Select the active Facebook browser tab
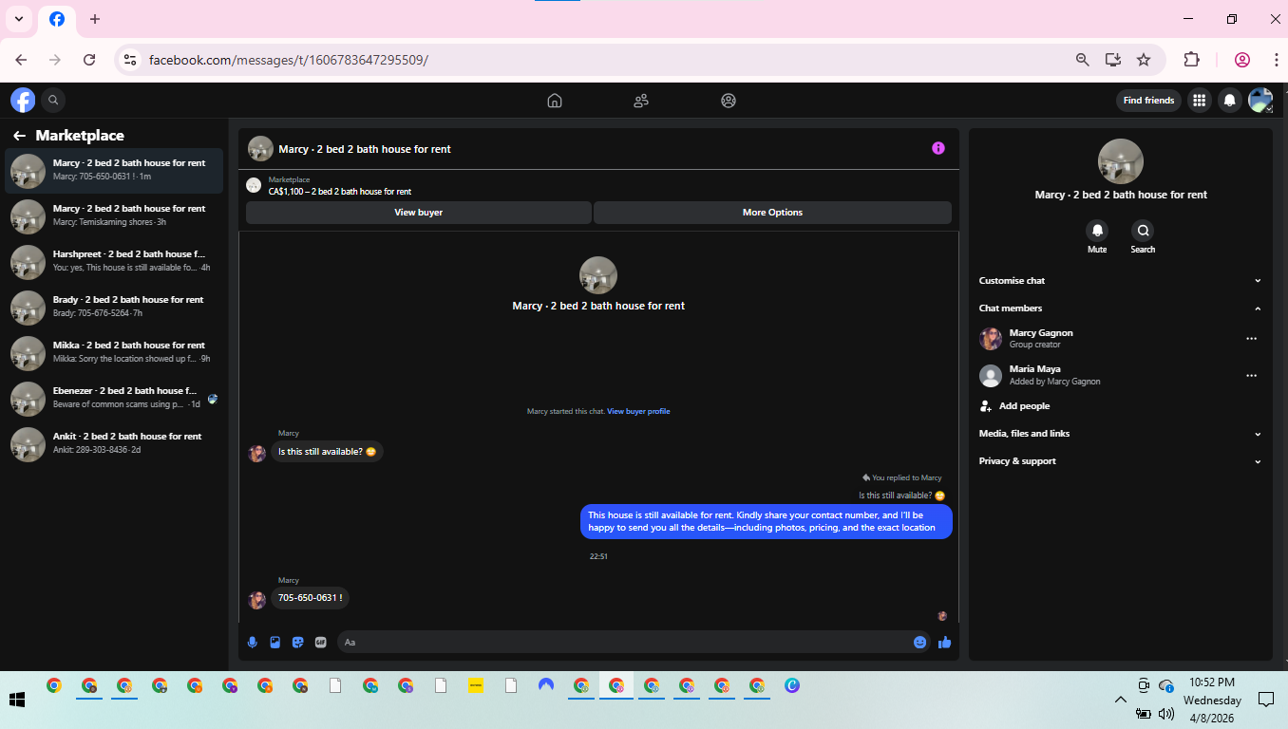1288x729 pixels. [x=57, y=19]
